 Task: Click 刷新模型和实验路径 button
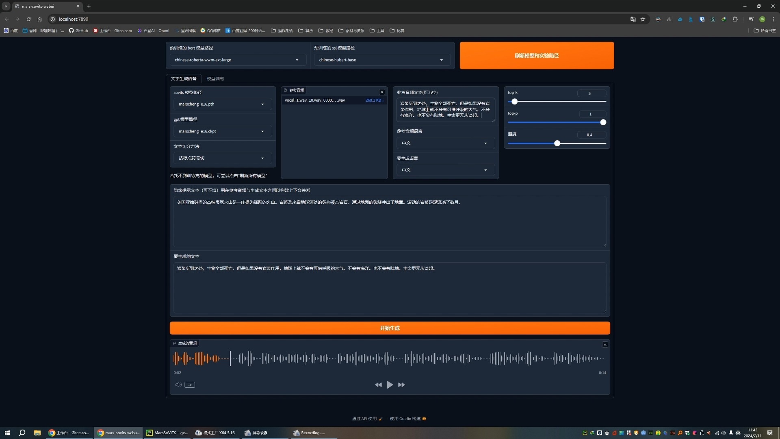[537, 55]
